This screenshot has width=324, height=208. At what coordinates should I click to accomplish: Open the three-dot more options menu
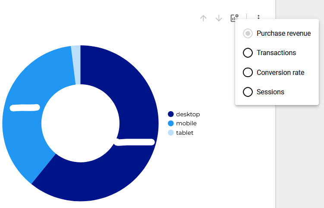coord(258,17)
